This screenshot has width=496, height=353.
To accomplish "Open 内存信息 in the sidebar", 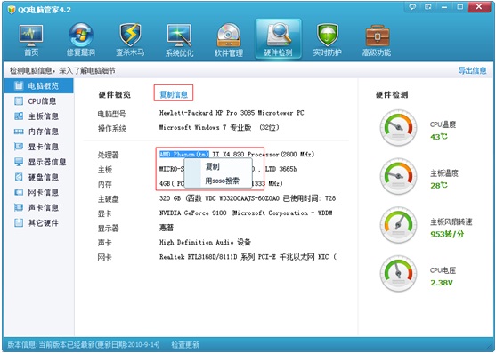I will pos(39,132).
